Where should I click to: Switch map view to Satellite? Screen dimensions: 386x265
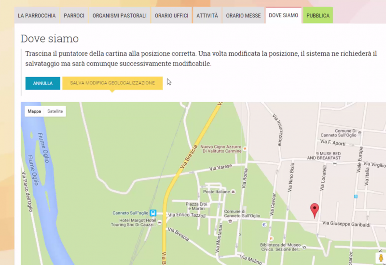(x=55, y=111)
